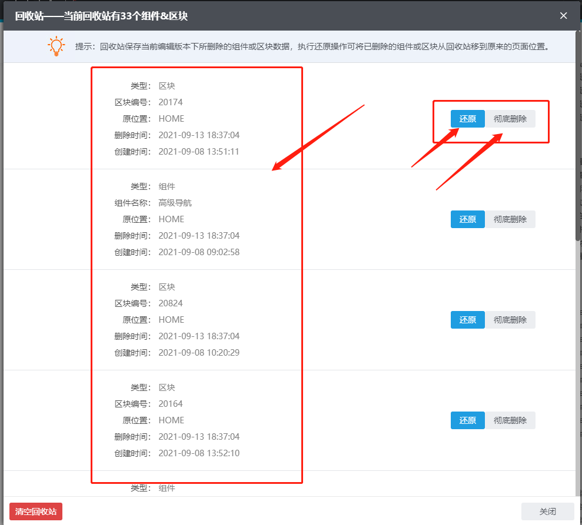
Task: Permanently delete block 20824
Action: pyautogui.click(x=510, y=320)
